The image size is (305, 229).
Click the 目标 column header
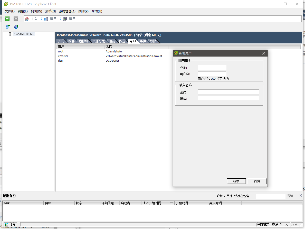click(59, 203)
